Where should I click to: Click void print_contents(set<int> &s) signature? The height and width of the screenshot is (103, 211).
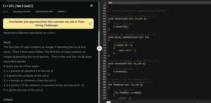(129, 37)
